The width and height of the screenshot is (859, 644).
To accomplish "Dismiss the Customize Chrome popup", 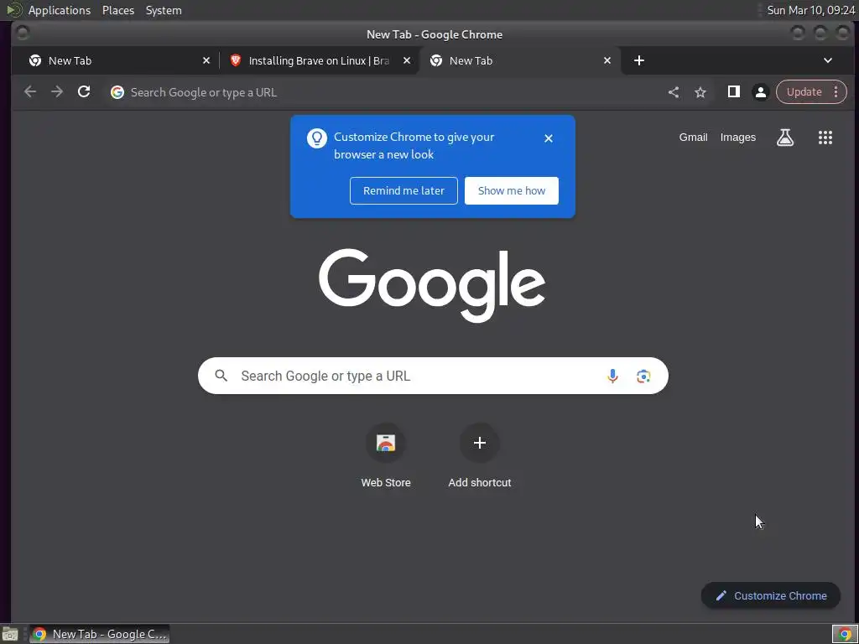I will (549, 138).
